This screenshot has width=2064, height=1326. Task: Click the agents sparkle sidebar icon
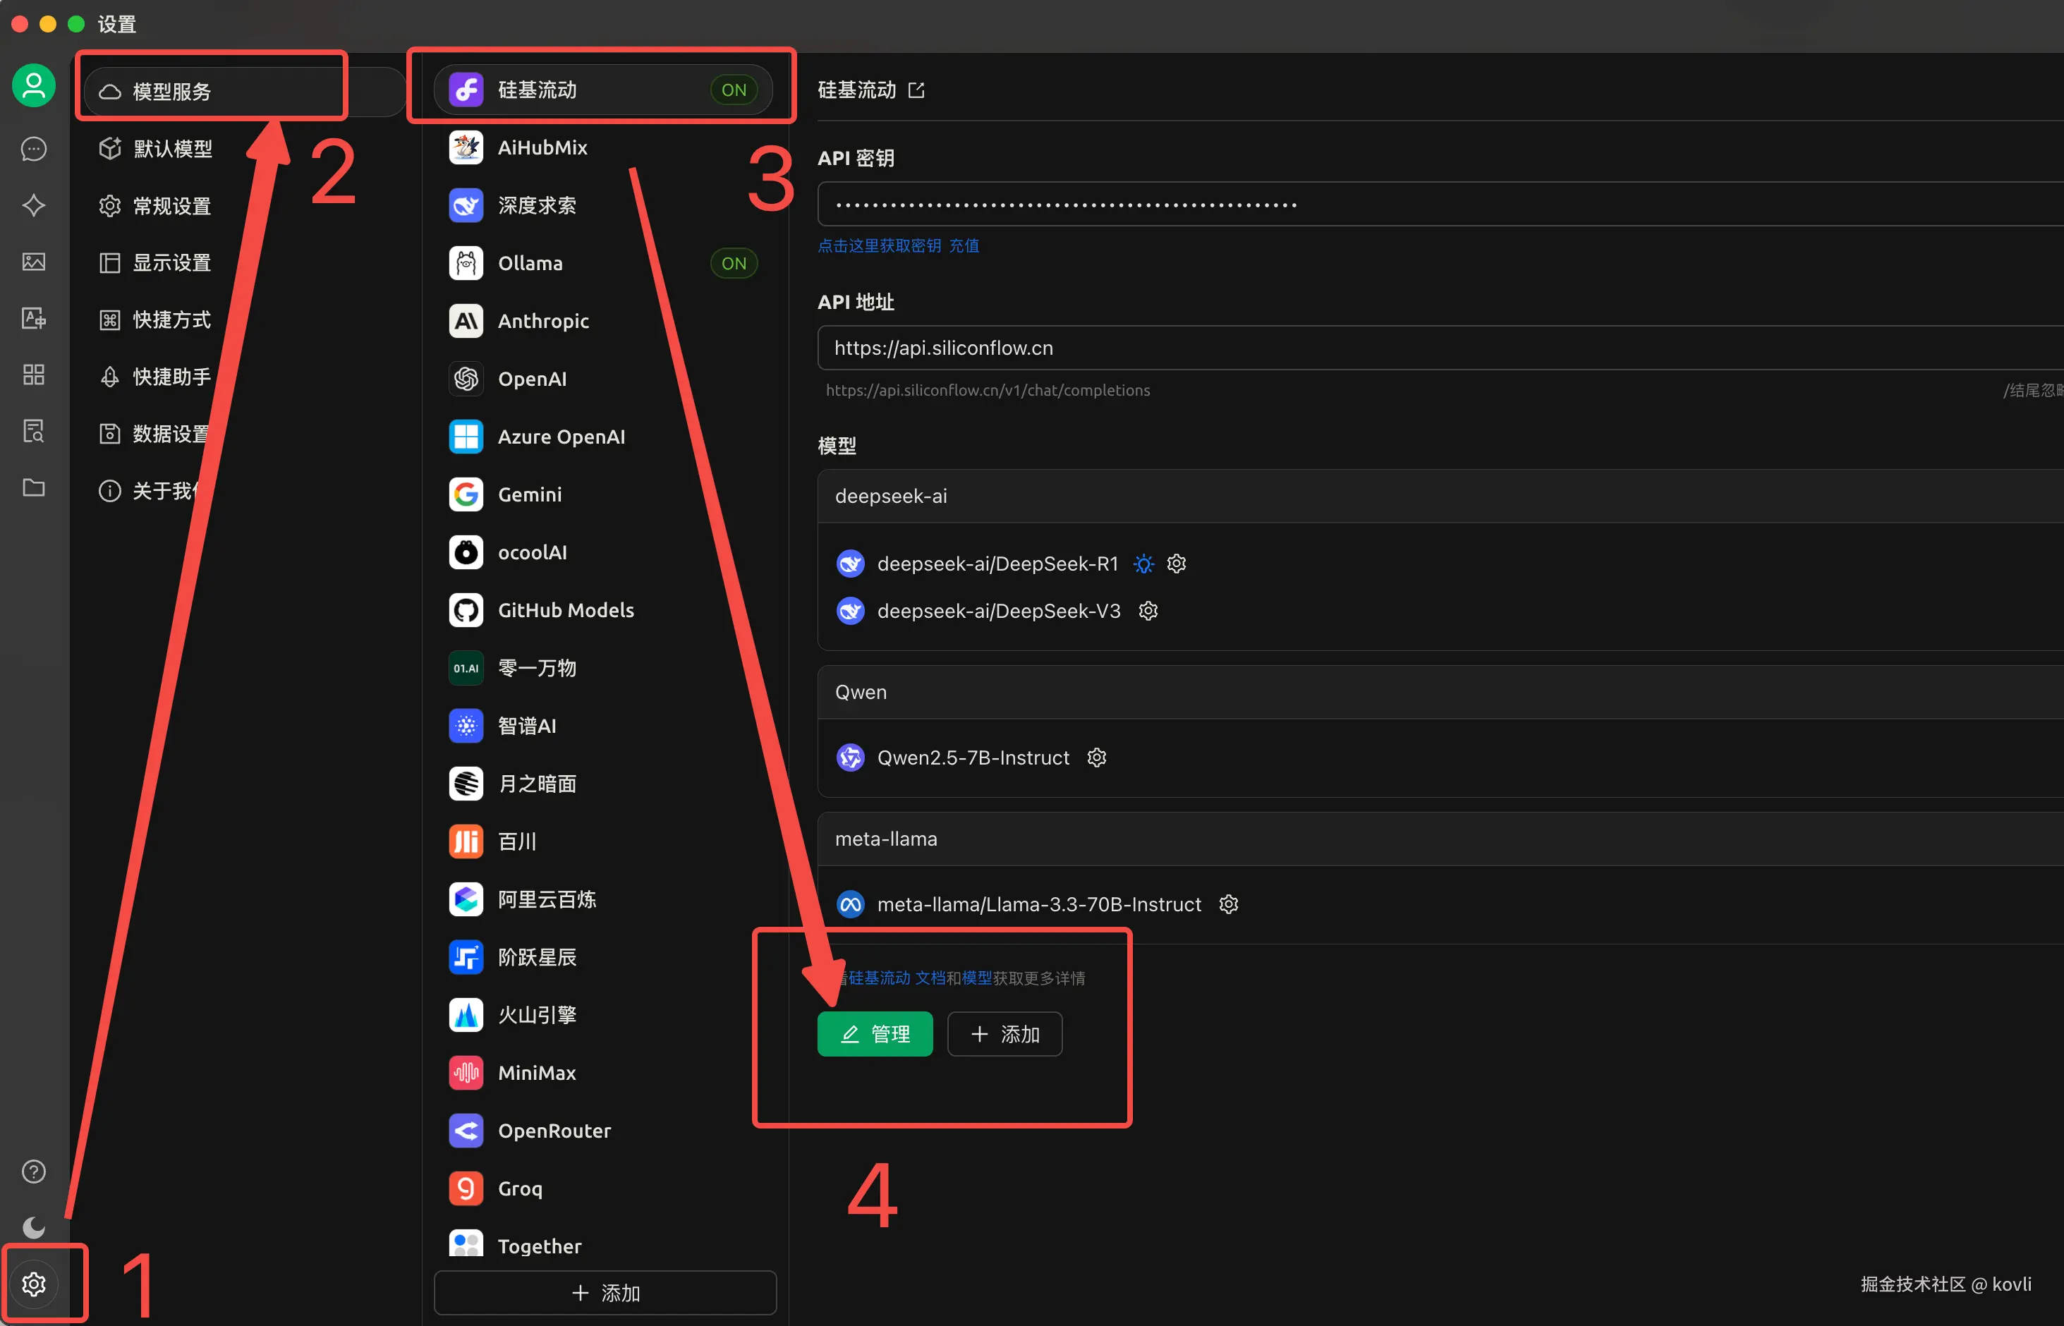click(34, 205)
